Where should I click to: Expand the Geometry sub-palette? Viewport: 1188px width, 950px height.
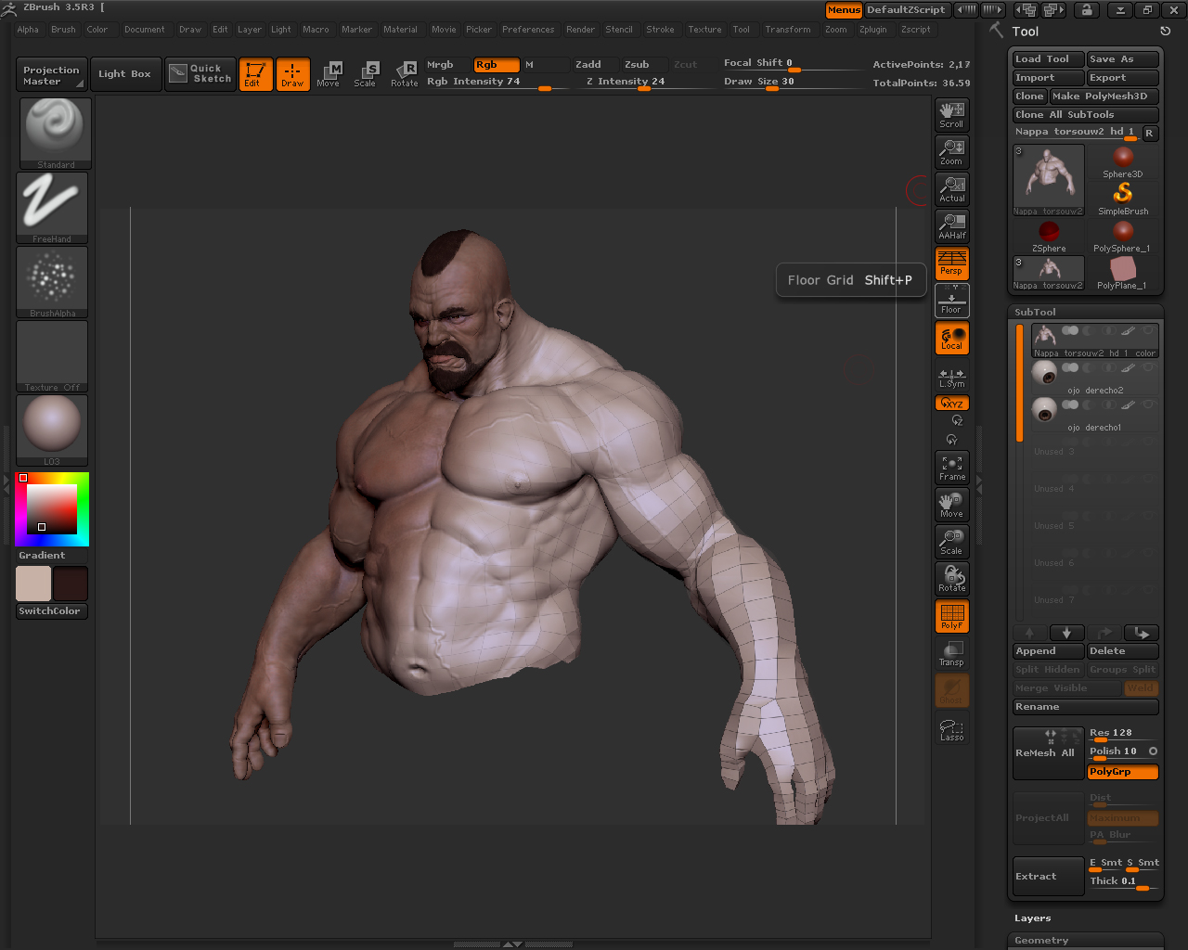[x=1041, y=941]
